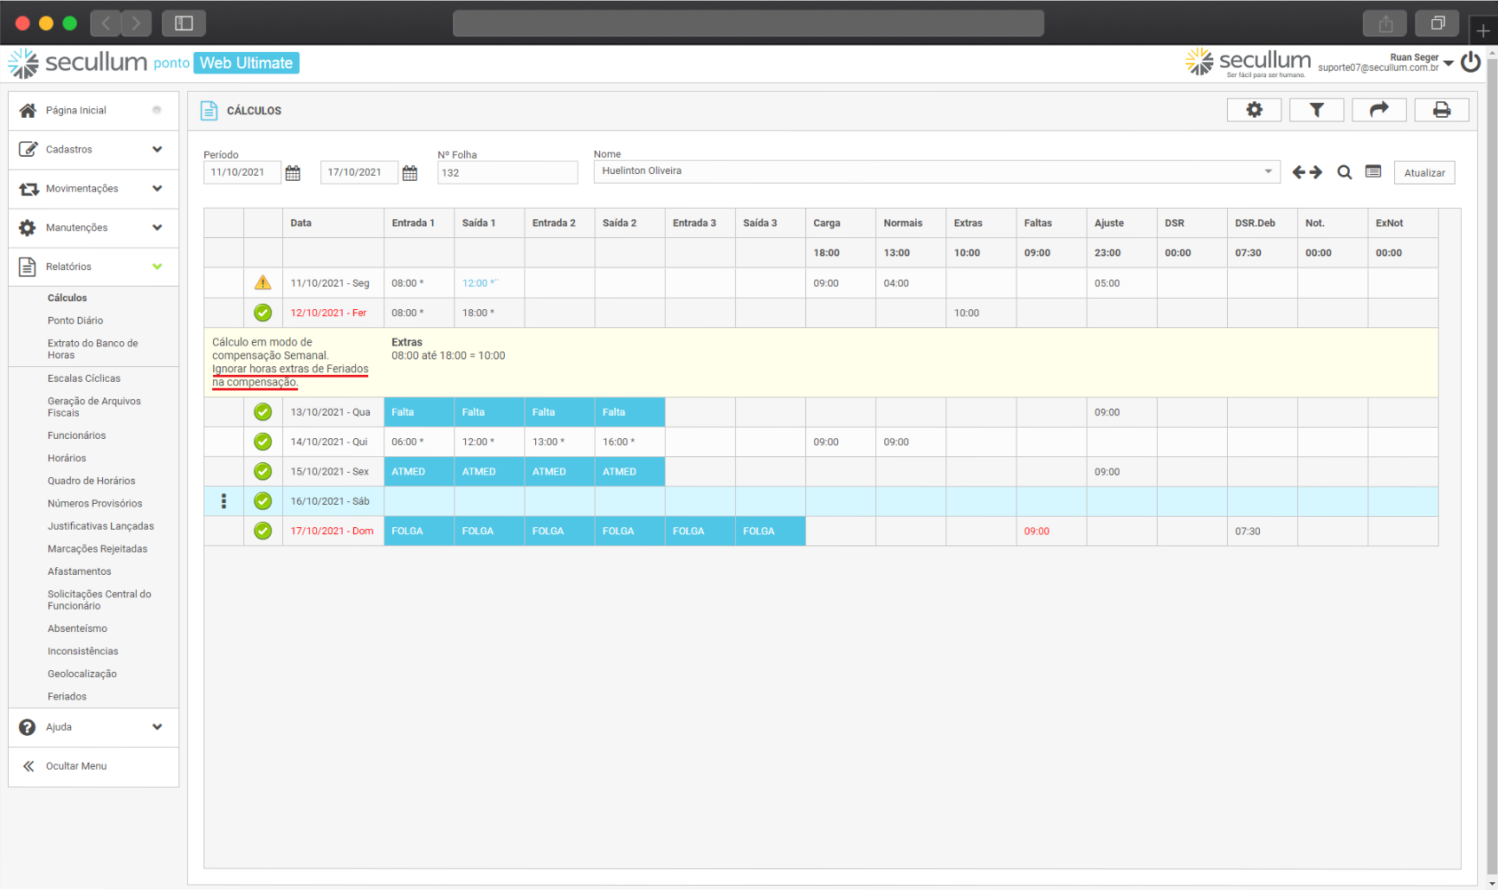Open Ponto Diário report
This screenshot has height=890, width=1498.
click(x=75, y=320)
